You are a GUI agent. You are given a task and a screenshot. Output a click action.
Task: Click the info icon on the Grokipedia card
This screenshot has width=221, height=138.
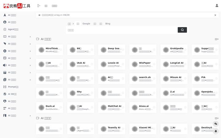pyautogui.click(x=185, y=50)
